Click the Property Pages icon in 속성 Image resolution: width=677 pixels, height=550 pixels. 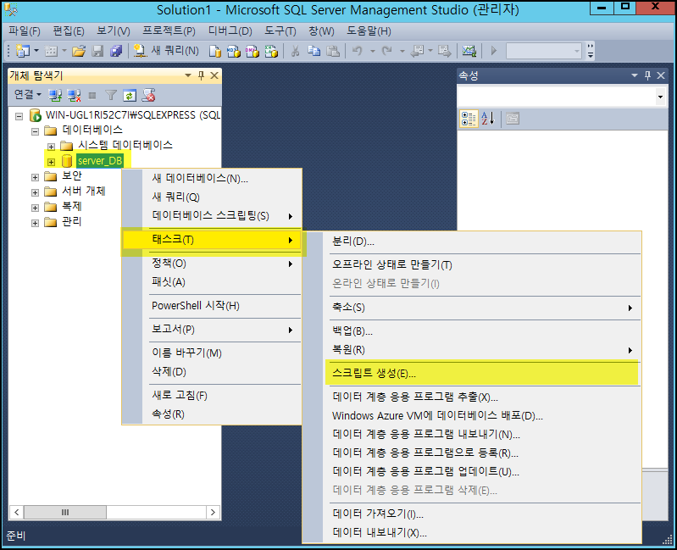tap(513, 119)
